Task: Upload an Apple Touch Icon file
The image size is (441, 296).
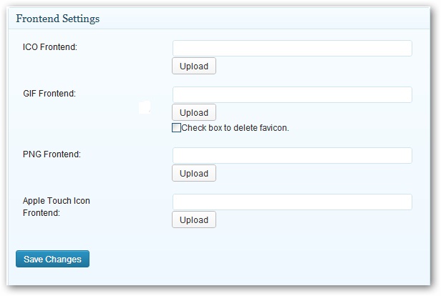Action: tap(193, 220)
